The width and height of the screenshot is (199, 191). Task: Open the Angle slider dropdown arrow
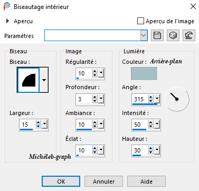pos(157,99)
